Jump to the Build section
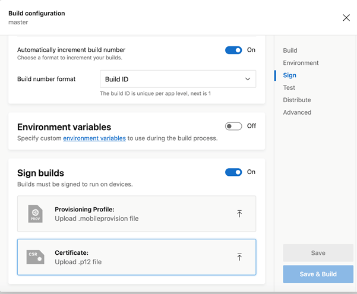The width and height of the screenshot is (357, 294). (x=290, y=50)
